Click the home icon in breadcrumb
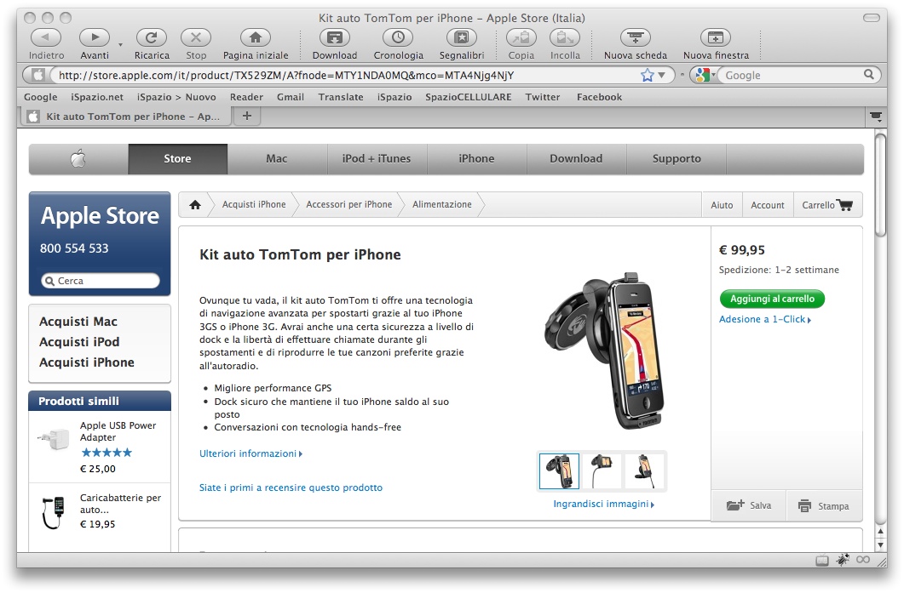This screenshot has height=593, width=904. tap(195, 205)
